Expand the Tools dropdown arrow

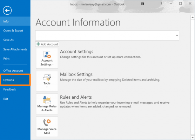tap(47, 87)
